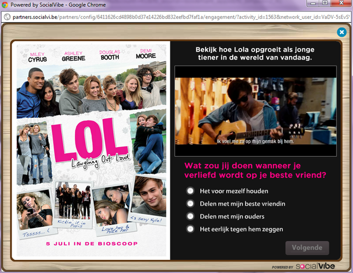Viewport: 353px width, 273px height.
Task: Close the Chrome window
Action: pos(341,3)
